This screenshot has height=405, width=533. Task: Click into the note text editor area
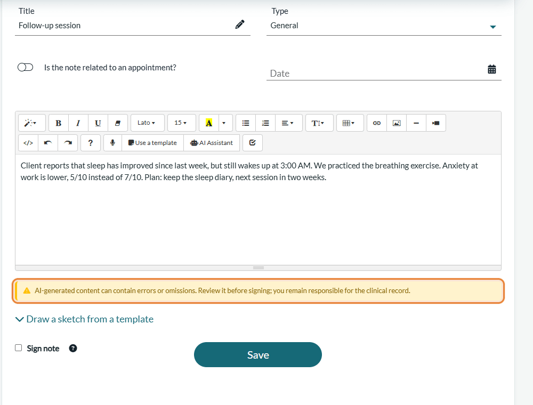click(x=258, y=209)
